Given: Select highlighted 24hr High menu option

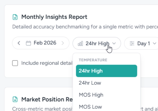Looking at the screenshot, I should [x=106, y=71].
